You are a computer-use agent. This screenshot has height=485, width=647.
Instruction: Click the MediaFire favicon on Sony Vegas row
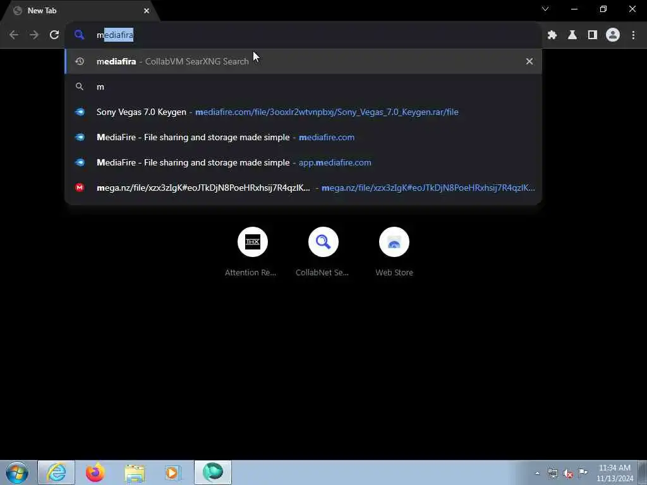point(80,112)
